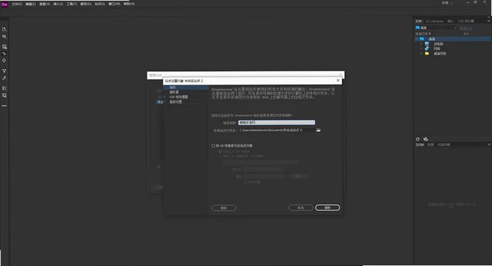The height and width of the screenshot is (266, 492).
Task: Expand 高级设置 in the dialog sidebar
Action: (166, 102)
